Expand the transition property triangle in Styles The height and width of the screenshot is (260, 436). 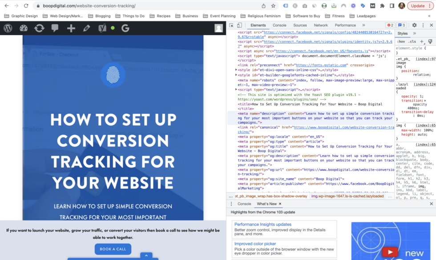[x=425, y=100]
